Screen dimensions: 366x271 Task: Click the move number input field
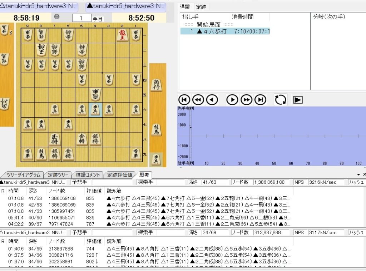point(81,18)
